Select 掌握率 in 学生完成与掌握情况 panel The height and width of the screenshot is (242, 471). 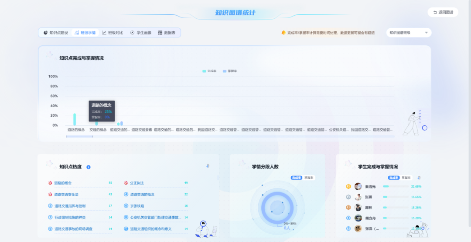coord(406,178)
